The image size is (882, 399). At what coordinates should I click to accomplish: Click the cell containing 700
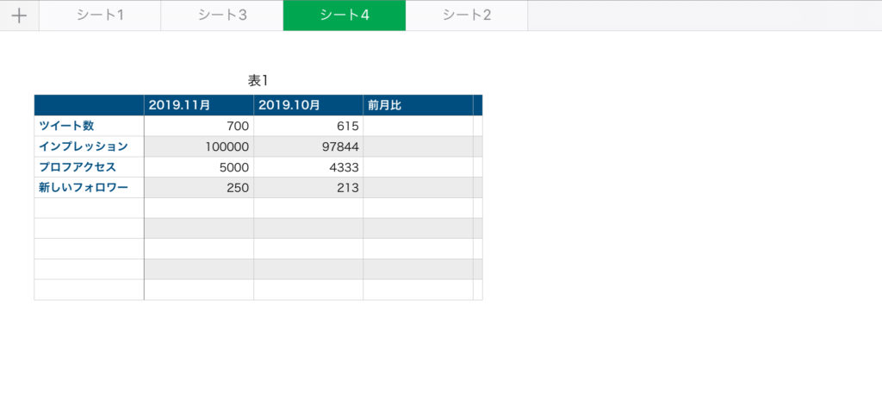click(x=199, y=126)
